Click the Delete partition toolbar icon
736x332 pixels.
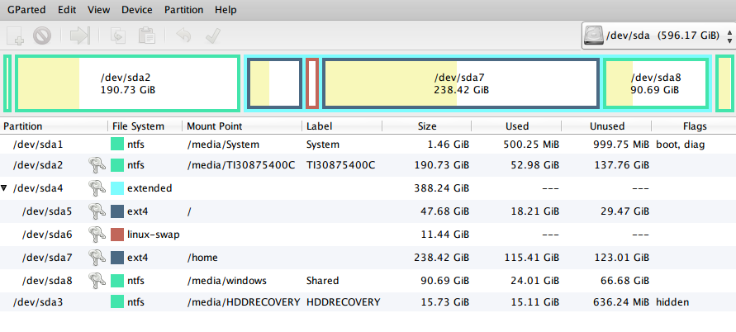42,36
